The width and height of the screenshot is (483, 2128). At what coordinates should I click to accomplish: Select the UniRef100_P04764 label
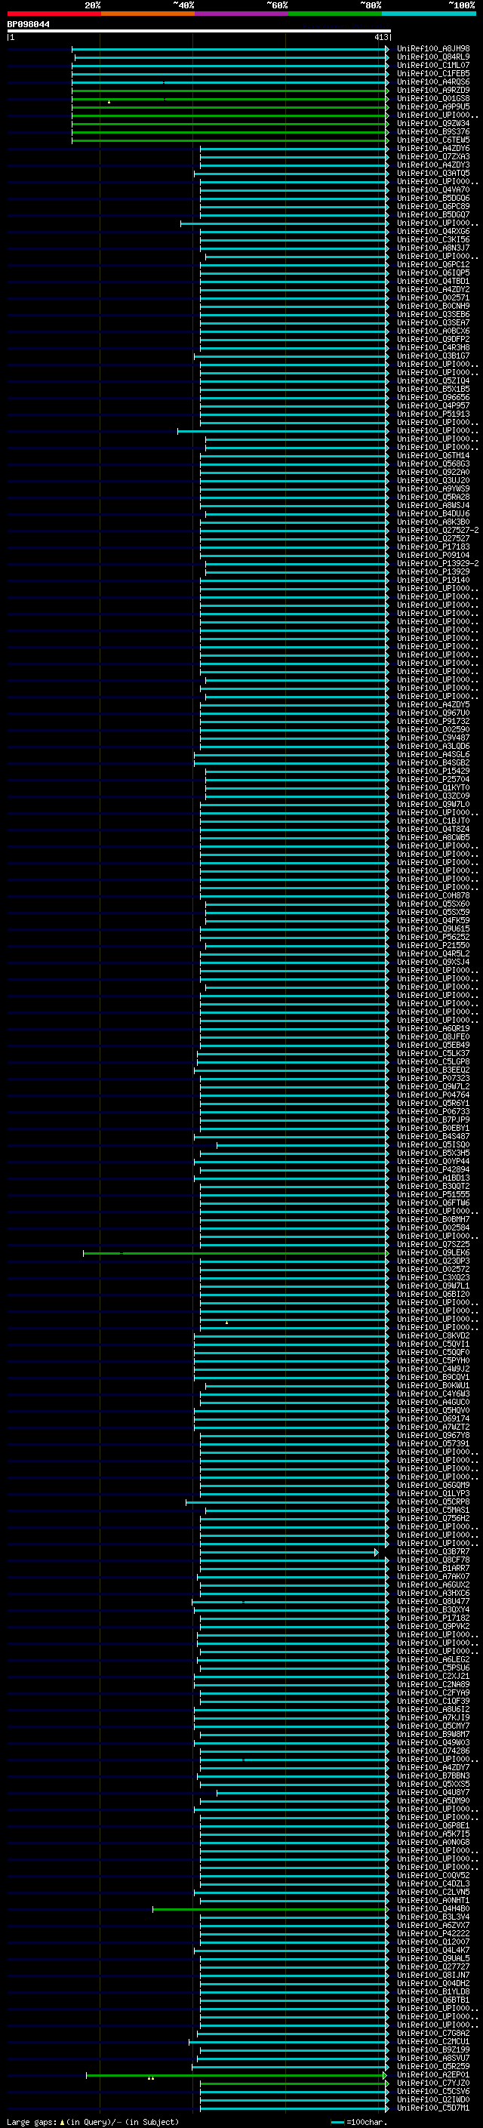pos(432,1095)
